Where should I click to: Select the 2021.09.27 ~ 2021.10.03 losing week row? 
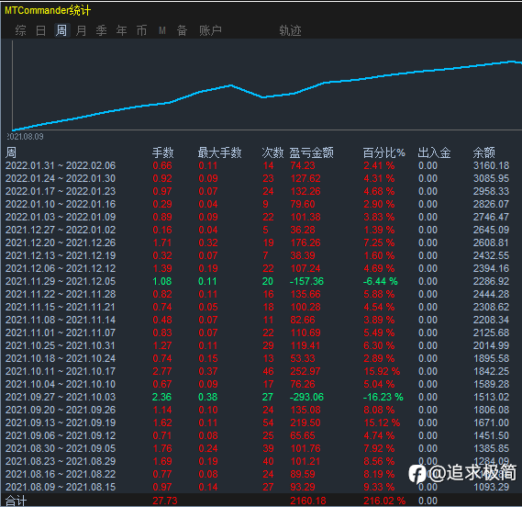point(261,397)
